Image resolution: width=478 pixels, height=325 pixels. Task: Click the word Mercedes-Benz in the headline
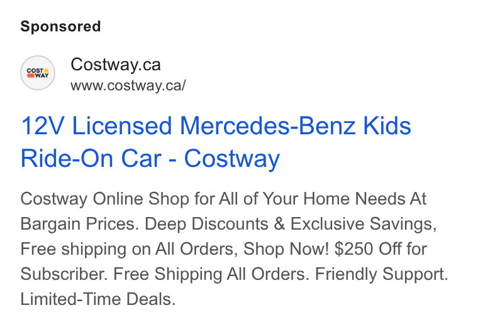pos(268,126)
